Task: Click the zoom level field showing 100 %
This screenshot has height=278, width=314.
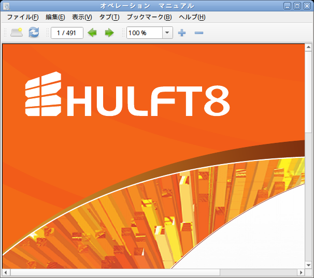Action: (x=145, y=33)
